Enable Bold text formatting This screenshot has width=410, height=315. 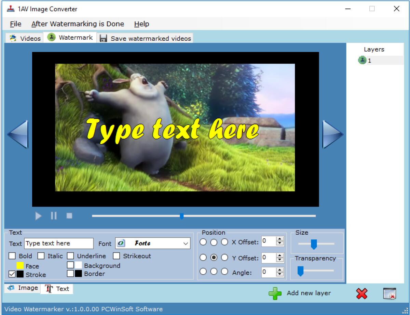point(12,256)
